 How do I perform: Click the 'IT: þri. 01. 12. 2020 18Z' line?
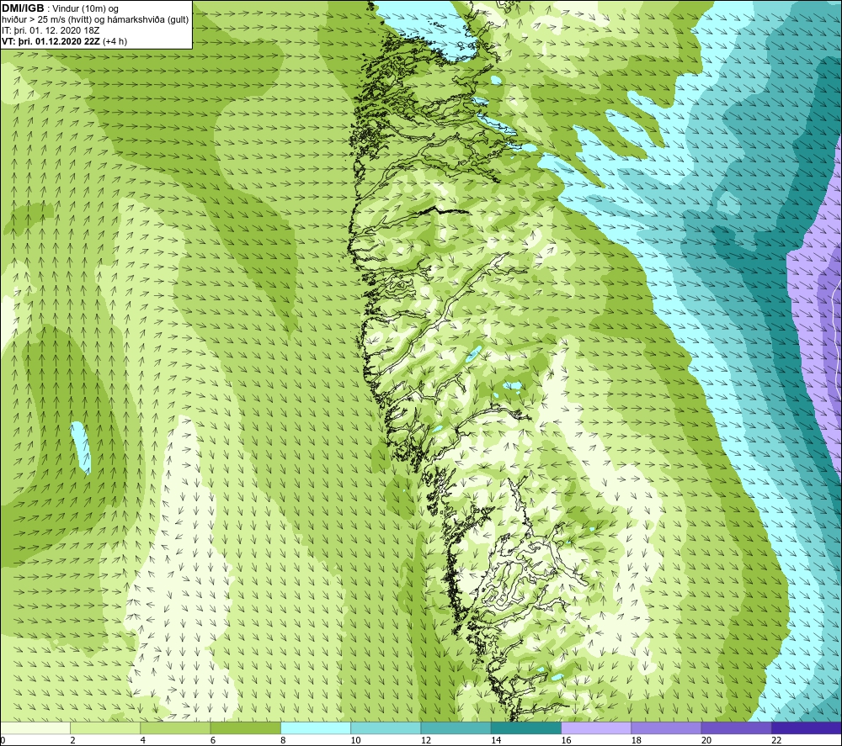point(51,30)
